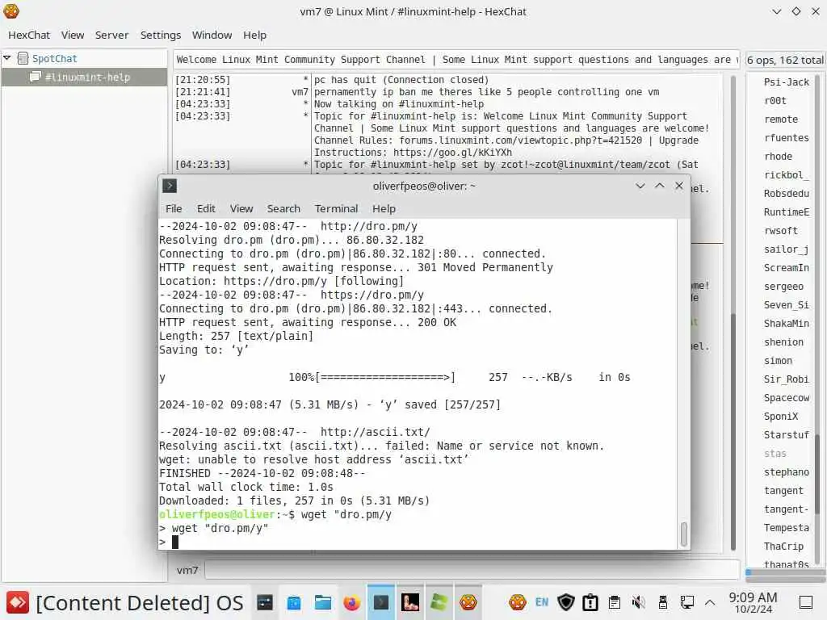827x620 pixels.
Task: Open terminal File menu
Action: click(x=174, y=208)
